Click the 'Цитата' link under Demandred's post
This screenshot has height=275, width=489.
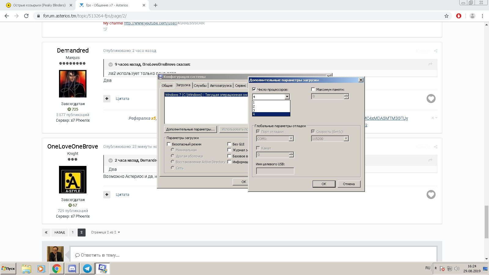tap(122, 99)
